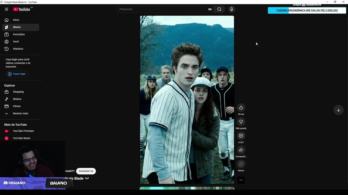
Task: Click the next Short preview below
Action: coord(187,188)
